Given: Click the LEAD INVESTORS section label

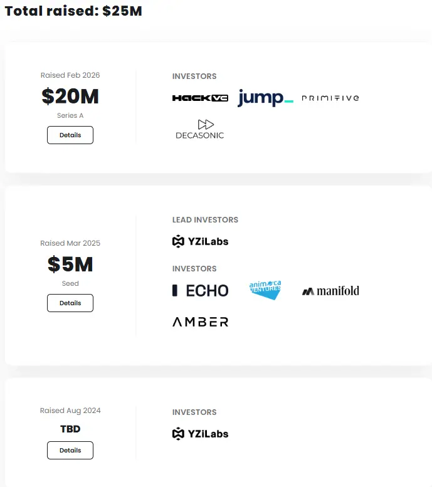Looking at the screenshot, I should [205, 220].
